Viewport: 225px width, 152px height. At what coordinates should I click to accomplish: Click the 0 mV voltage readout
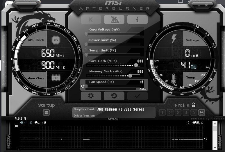coord(192,53)
